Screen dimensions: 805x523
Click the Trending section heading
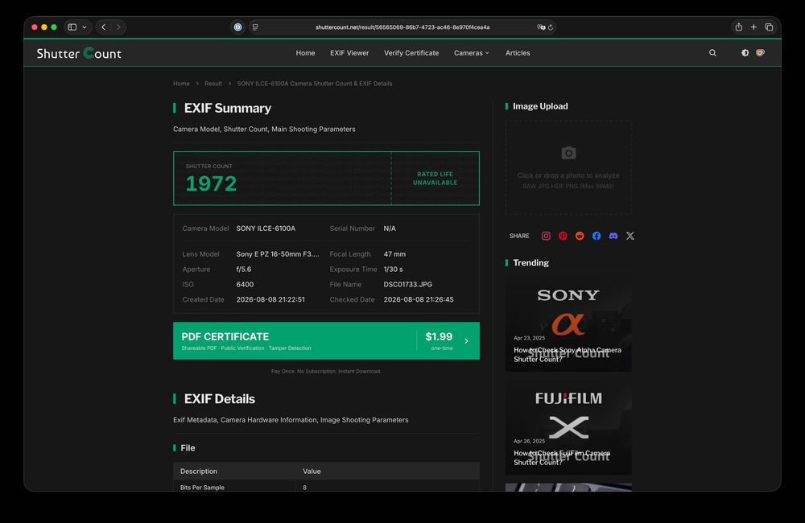pos(530,263)
